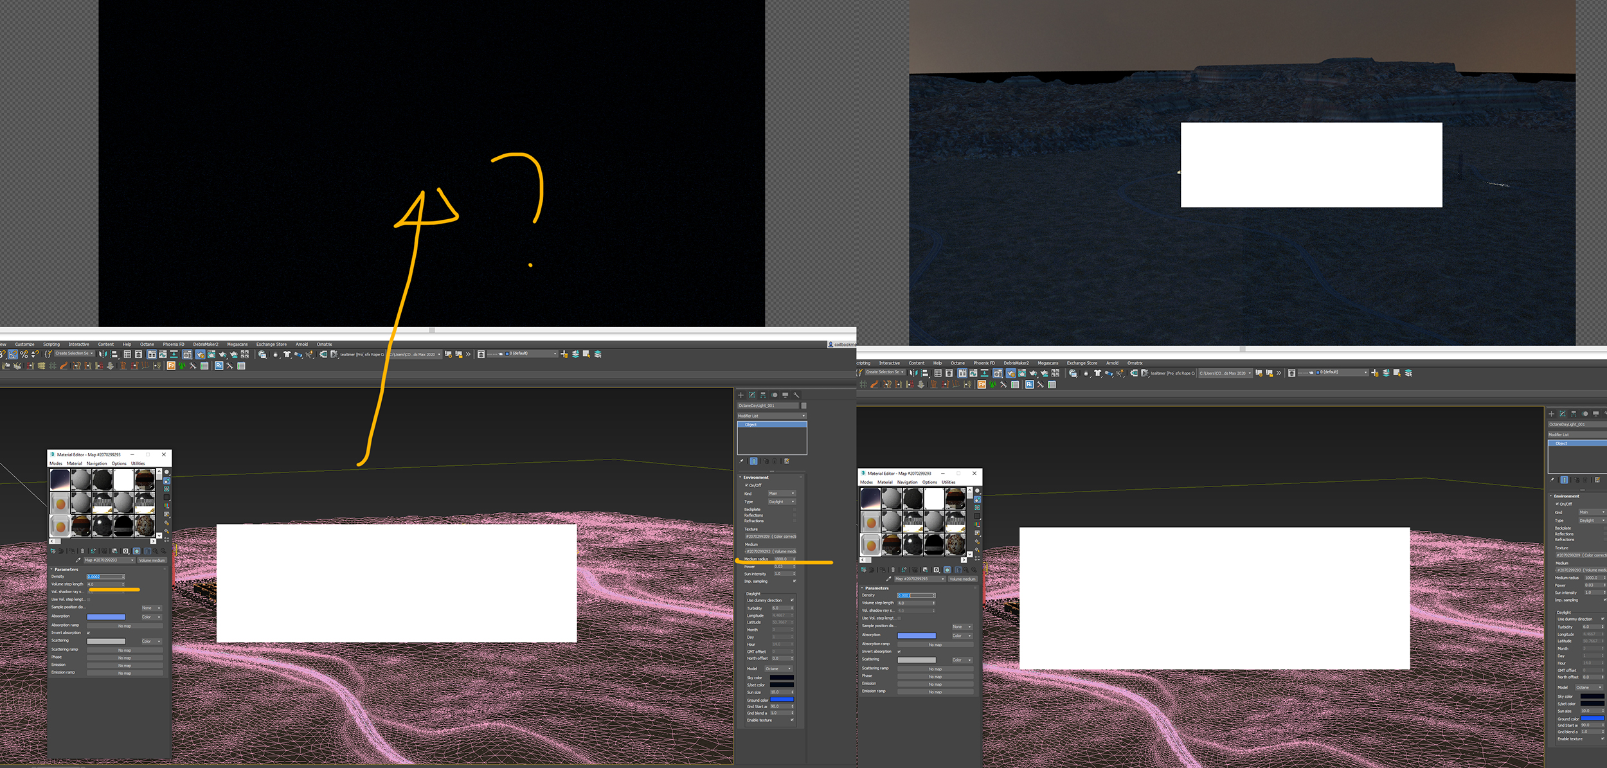Click the Create plus tab icon

pyautogui.click(x=741, y=395)
